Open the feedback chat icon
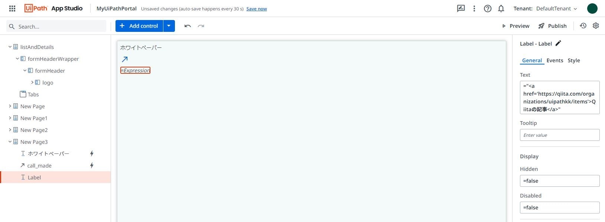 [461, 9]
